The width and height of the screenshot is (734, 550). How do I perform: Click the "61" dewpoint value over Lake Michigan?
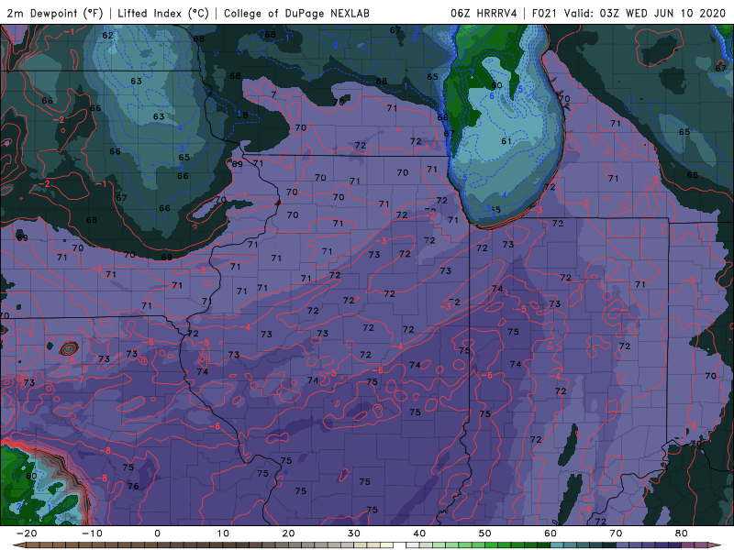click(x=506, y=141)
